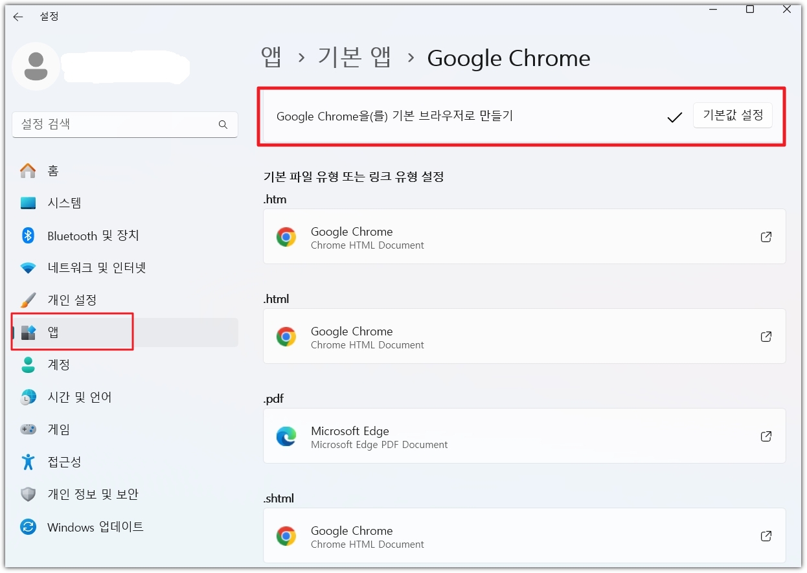Open the .htm default app picker link icon
807x573 pixels.
766,237
